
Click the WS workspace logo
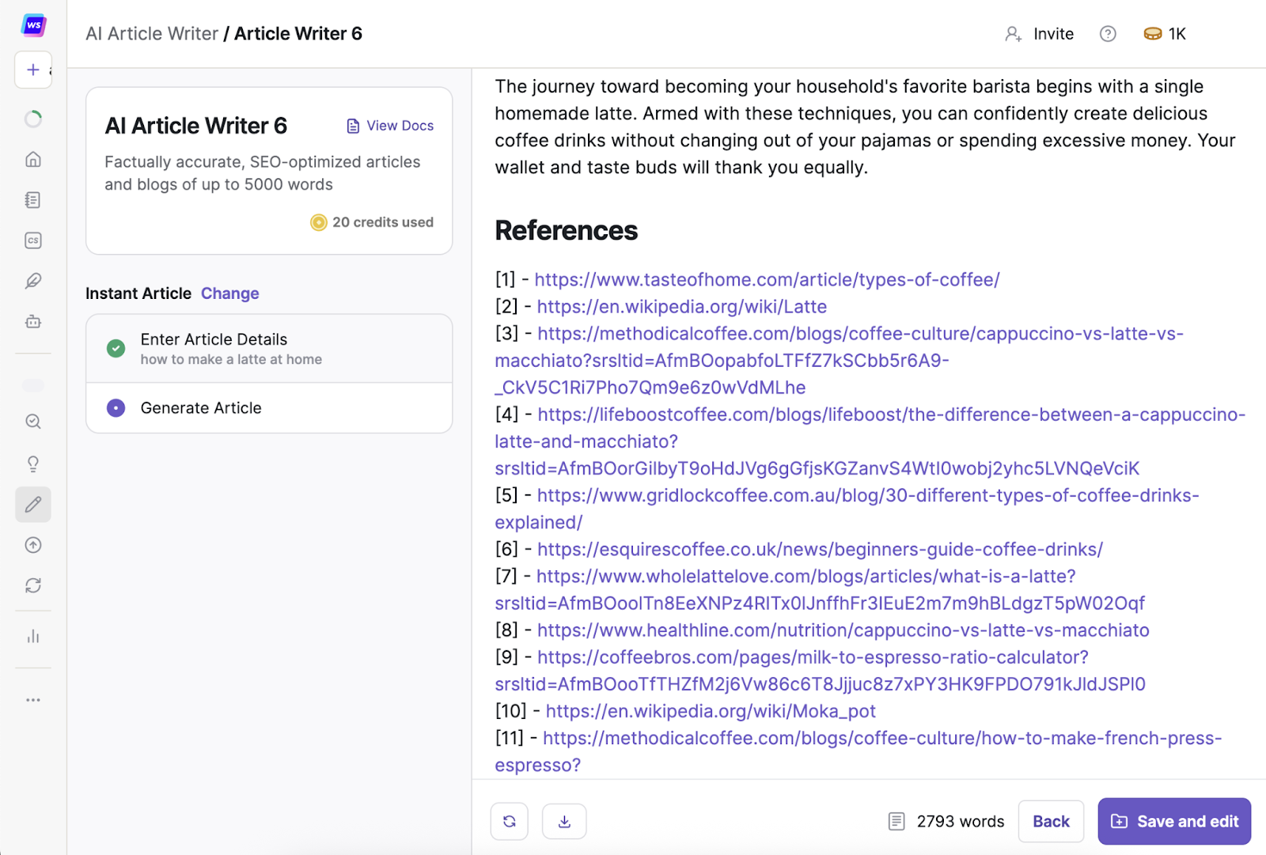[33, 25]
